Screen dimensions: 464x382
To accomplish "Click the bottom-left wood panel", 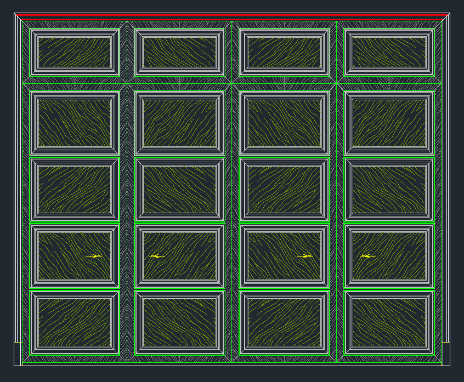I will (75, 322).
